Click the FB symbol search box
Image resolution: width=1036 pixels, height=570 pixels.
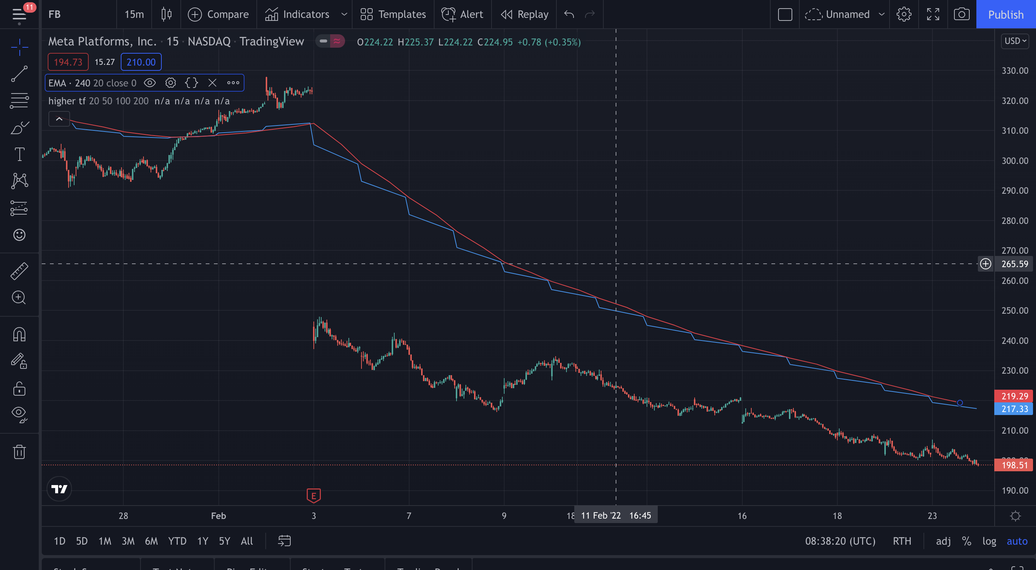(78, 15)
